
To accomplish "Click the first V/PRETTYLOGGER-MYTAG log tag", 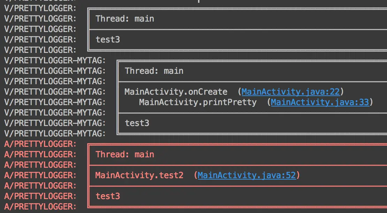I will pyautogui.click(x=55, y=61).
